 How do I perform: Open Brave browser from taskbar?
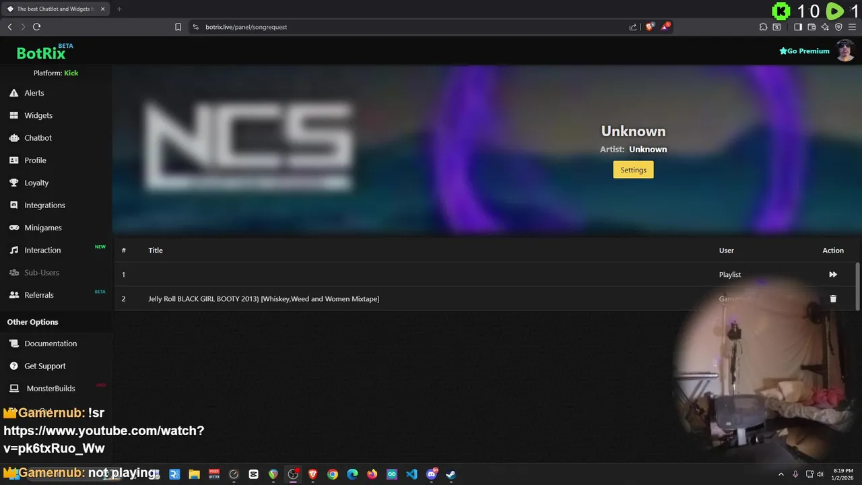[x=312, y=474]
